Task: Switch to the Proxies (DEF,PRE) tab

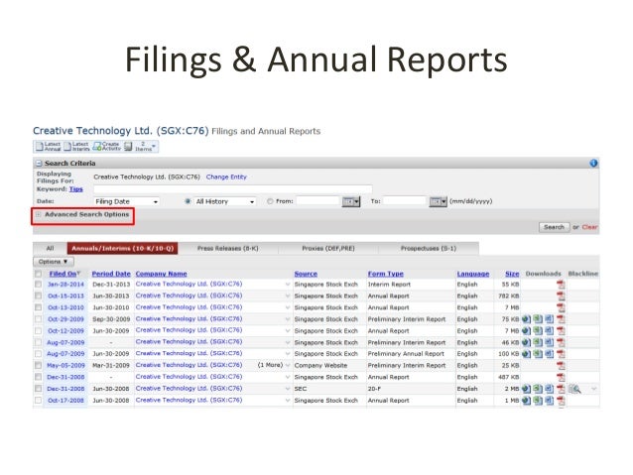Action: coord(328,248)
